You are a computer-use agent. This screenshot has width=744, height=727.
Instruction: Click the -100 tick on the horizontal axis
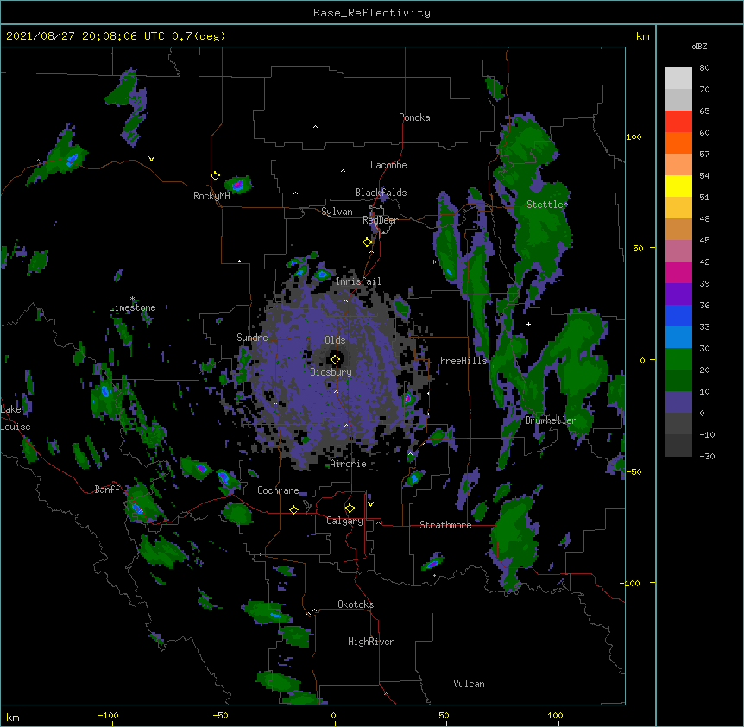[109, 716]
